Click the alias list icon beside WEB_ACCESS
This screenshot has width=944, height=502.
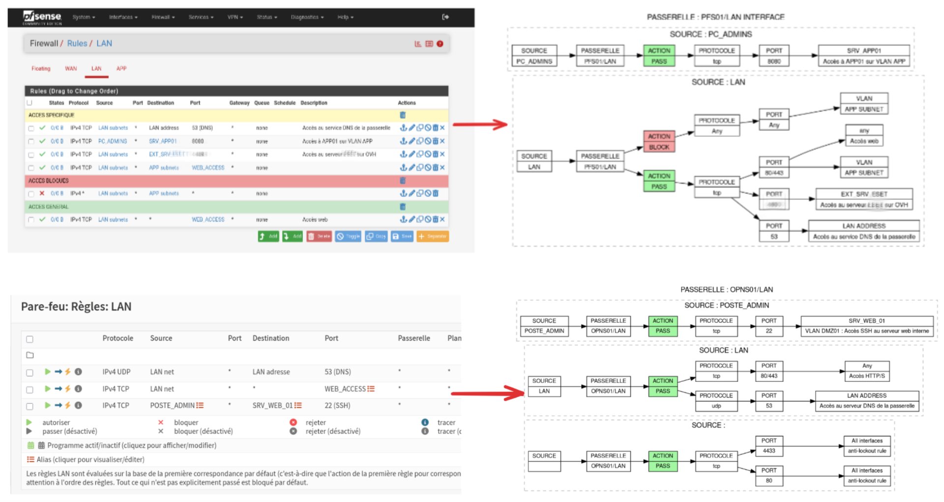point(371,389)
